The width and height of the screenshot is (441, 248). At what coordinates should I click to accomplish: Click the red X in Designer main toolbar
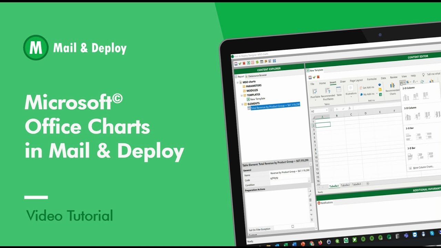(x=244, y=63)
